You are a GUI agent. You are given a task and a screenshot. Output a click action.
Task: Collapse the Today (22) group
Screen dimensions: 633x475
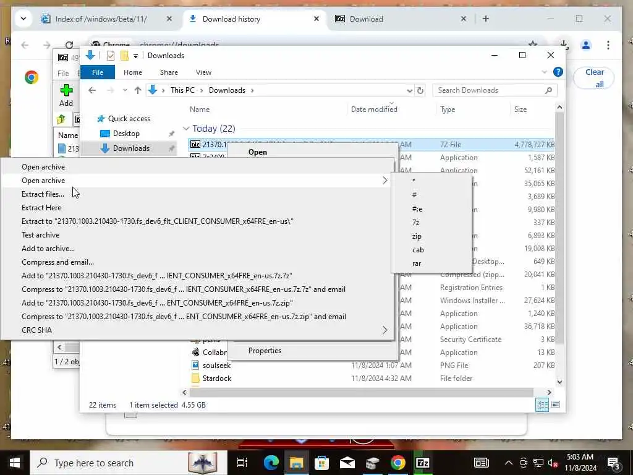[185, 129]
